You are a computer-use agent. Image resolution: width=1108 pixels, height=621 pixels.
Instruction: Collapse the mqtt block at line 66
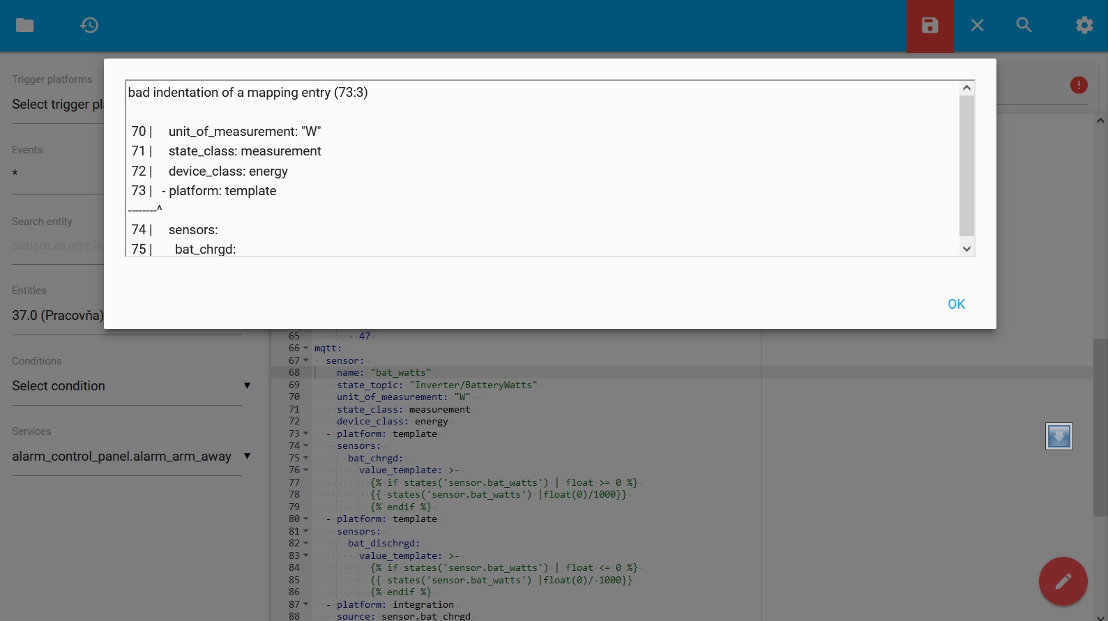[306, 348]
